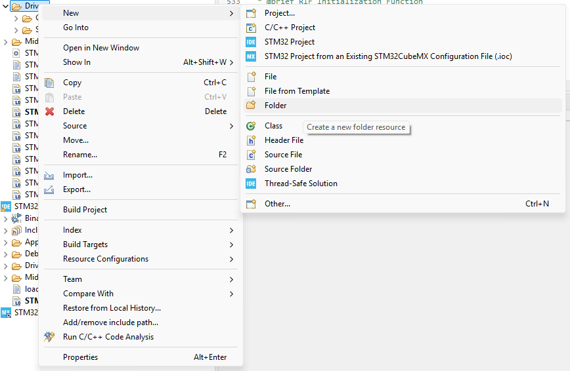Screen dimensions: 570x371
Task: Choose Rename... from context menu
Action: click(x=141, y=155)
